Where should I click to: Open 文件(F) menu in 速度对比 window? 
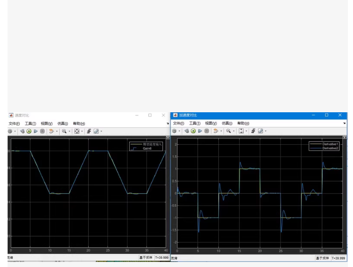click(14, 123)
